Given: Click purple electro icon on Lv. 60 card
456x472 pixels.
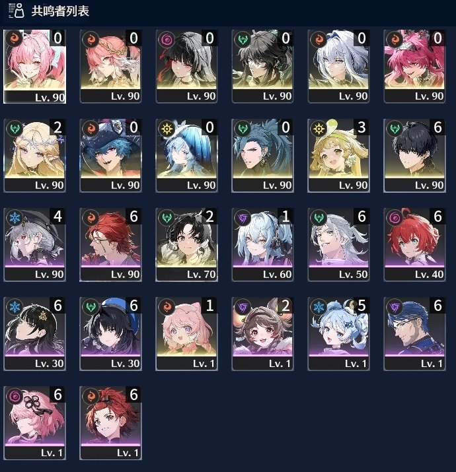Looking at the screenshot, I should tap(243, 218).
